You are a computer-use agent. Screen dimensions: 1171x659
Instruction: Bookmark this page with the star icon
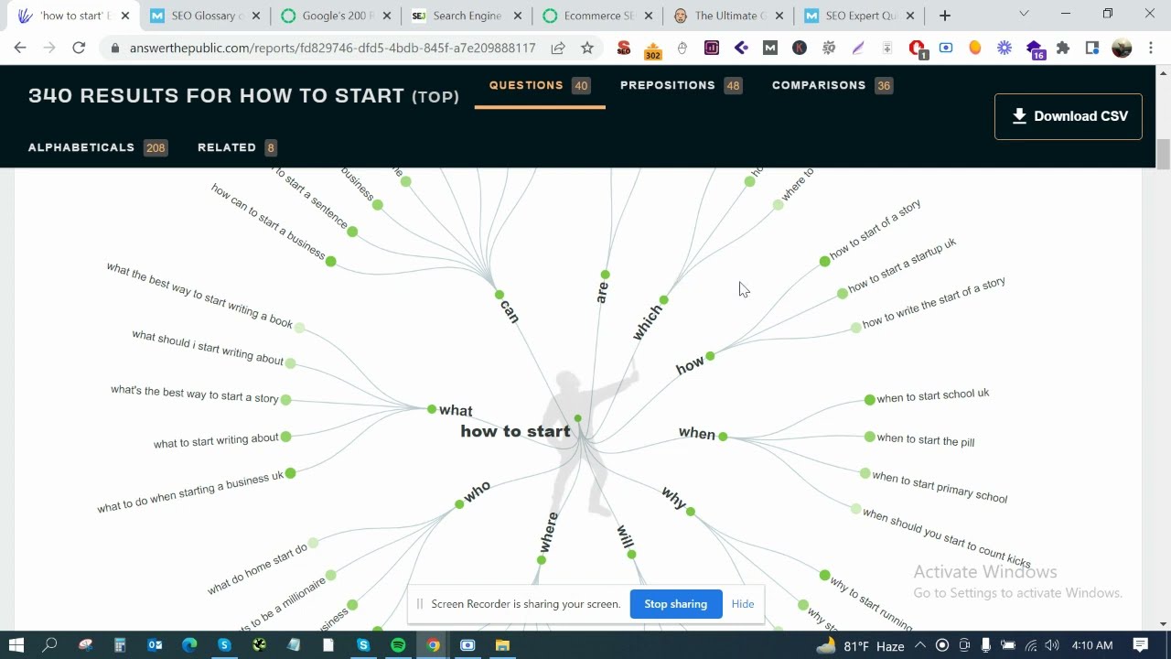coord(587,49)
